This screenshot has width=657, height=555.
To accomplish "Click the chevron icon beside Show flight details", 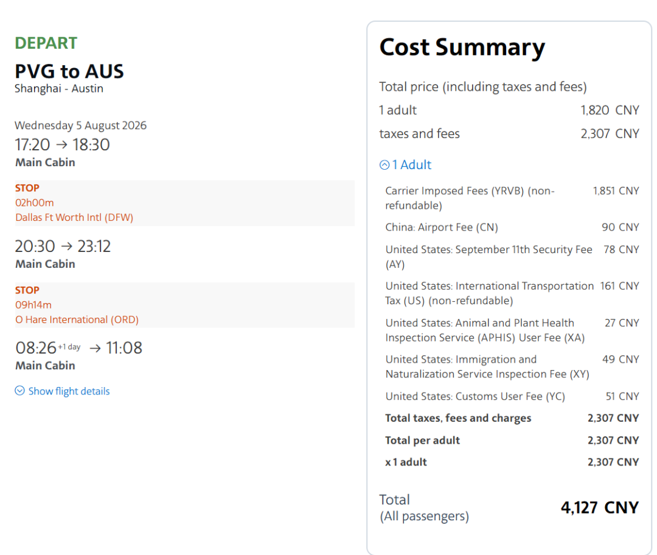I will [19, 391].
